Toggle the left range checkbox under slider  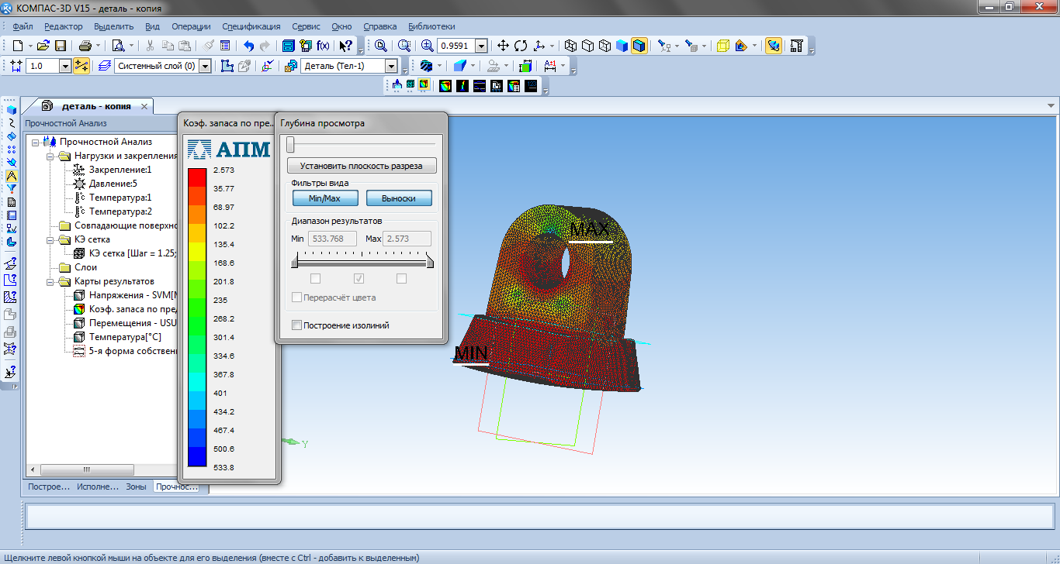[x=316, y=279]
